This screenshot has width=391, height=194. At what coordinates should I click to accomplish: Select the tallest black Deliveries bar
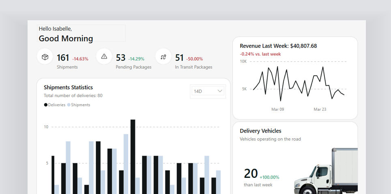pyautogui.click(x=133, y=157)
